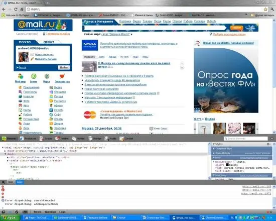Click the DevTools dock/undock icon
This screenshot has height=221, width=276.
point(4,212)
